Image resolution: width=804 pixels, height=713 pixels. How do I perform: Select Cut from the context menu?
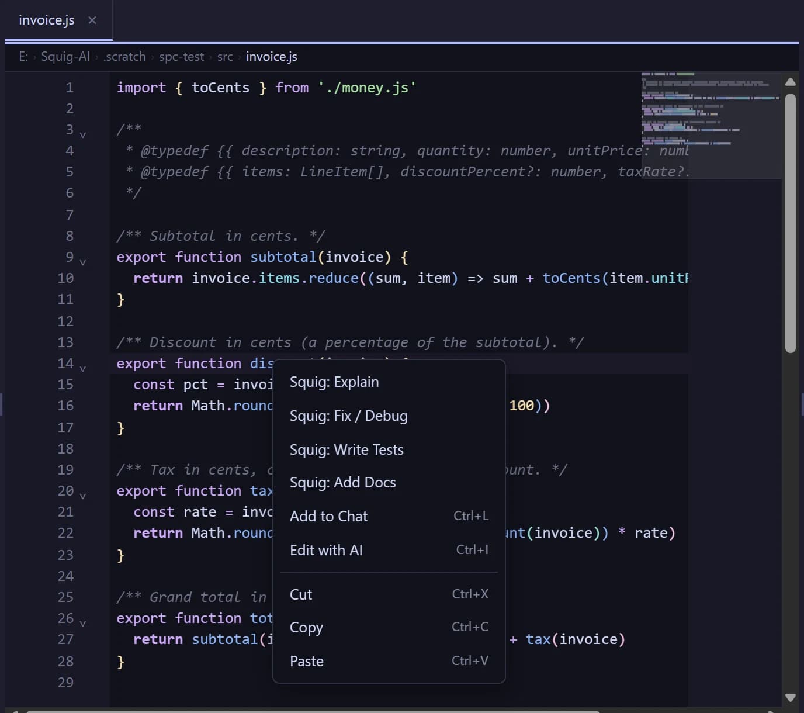pyautogui.click(x=389, y=594)
